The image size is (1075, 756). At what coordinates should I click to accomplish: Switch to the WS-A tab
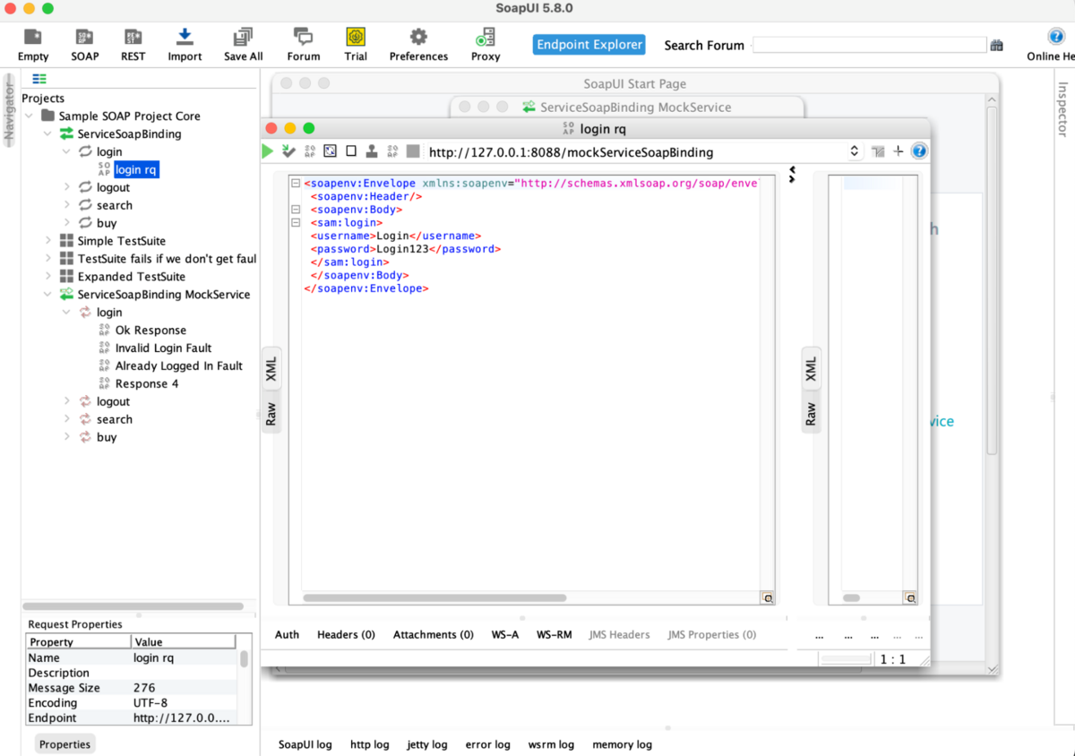pyautogui.click(x=505, y=634)
